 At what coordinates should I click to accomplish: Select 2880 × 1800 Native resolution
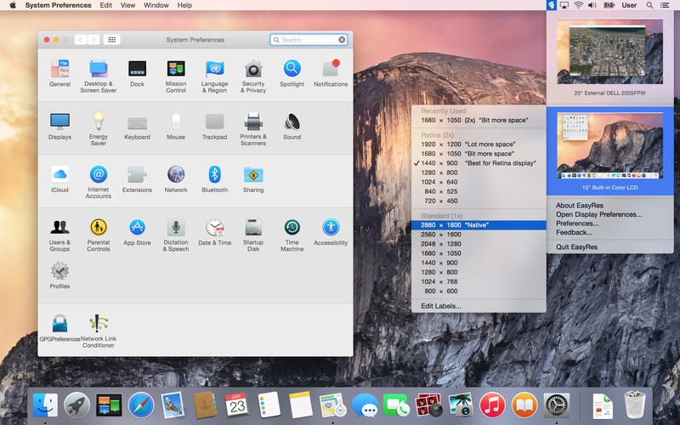pyautogui.click(x=478, y=225)
